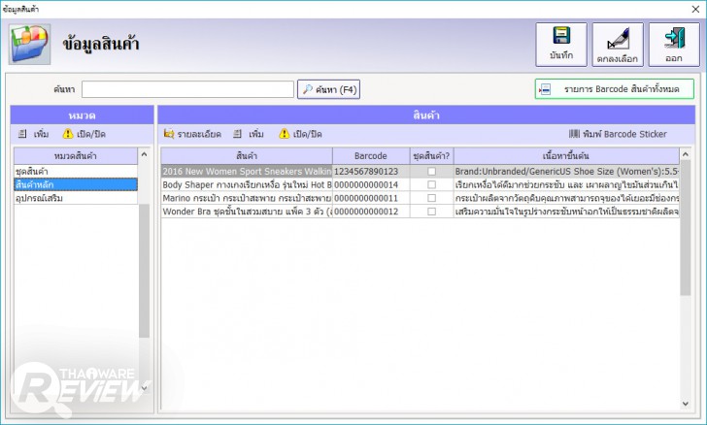Click Brand:Unbranded/Generic description cell

click(x=566, y=172)
